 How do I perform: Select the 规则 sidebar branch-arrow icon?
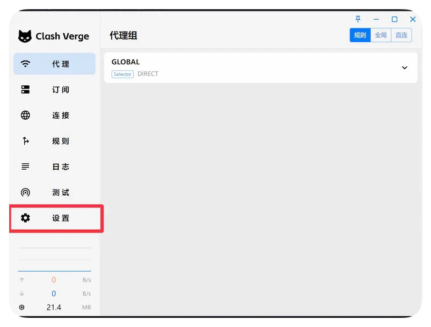[26, 141]
